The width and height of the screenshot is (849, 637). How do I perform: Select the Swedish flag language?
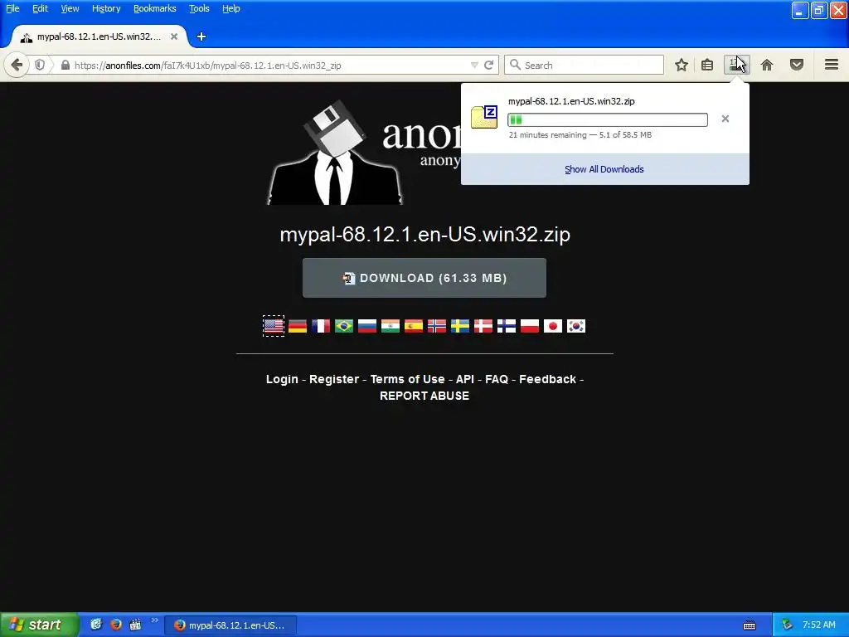pyautogui.click(x=460, y=325)
